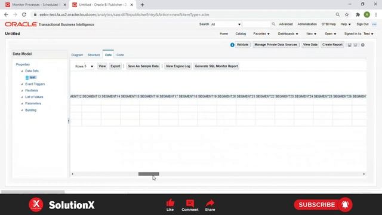The width and height of the screenshot is (382, 215).
Task: Reload the browser page
Action: [24, 14]
